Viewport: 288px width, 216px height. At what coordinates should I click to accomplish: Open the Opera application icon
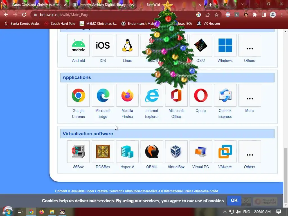[x=201, y=95]
